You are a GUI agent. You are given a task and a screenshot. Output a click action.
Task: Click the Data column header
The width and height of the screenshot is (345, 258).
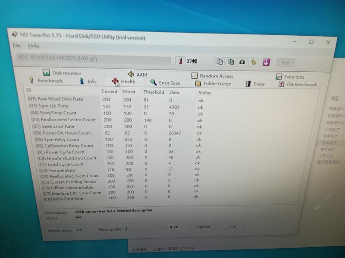[x=174, y=92]
